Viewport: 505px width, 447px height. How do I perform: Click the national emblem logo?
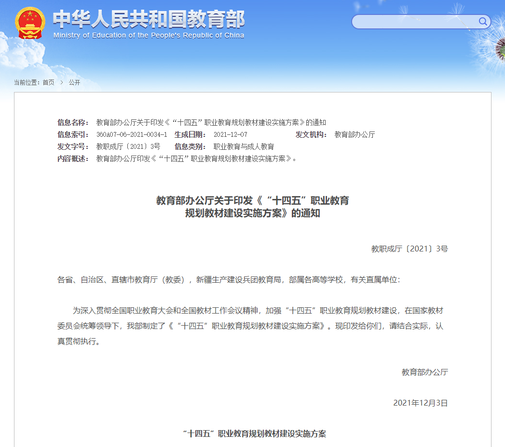(29, 23)
